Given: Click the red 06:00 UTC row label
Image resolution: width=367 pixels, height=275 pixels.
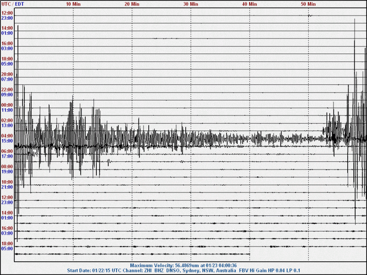Looking at the screenshot, I should point(7,151).
